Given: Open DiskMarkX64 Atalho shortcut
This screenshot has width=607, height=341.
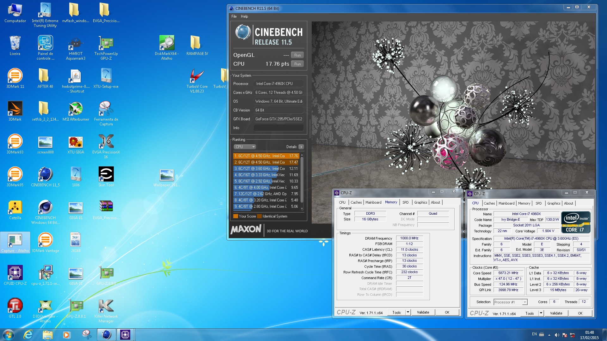Looking at the screenshot, I should 167,48.
